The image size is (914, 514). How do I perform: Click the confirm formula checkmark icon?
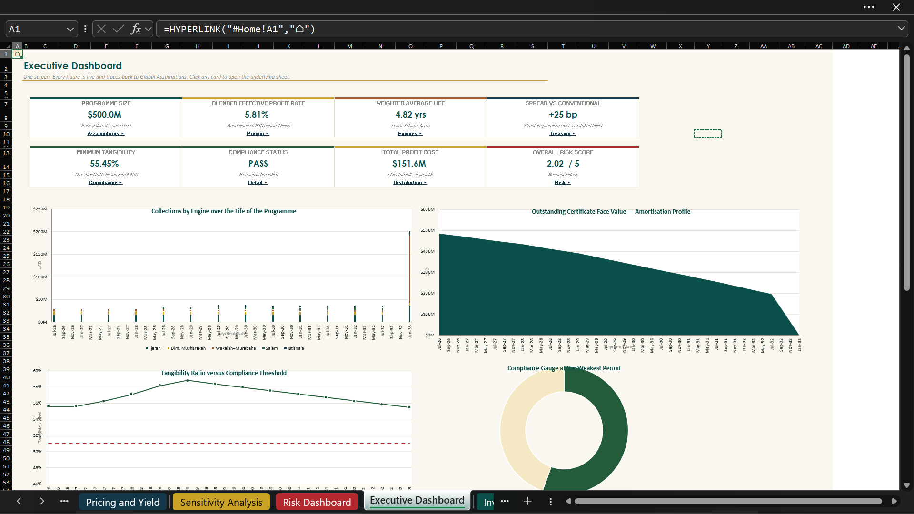[x=119, y=29]
